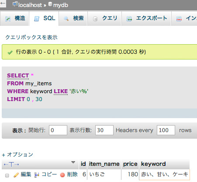Click the search tab magnifier icon
Screen dimensions: 197x182
coord(66,19)
